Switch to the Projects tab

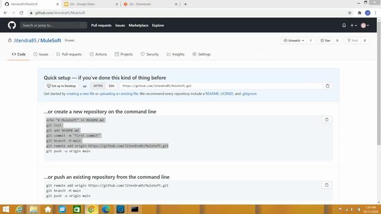pos(124,54)
